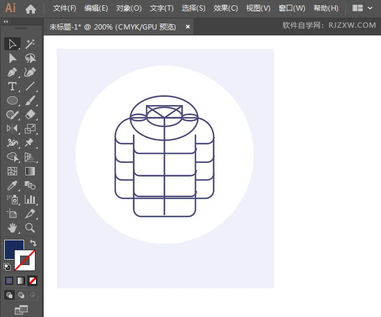This screenshot has width=381, height=317.
Task: Select the Hand pan tool
Action: (x=12, y=228)
